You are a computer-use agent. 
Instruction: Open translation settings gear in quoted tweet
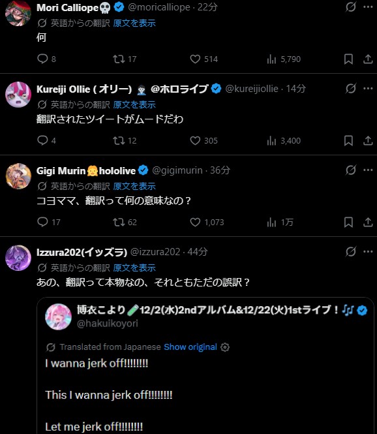click(225, 347)
